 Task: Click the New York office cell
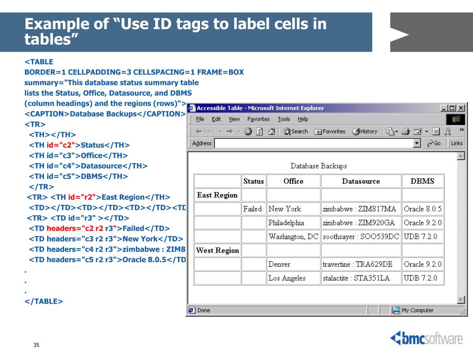293,209
